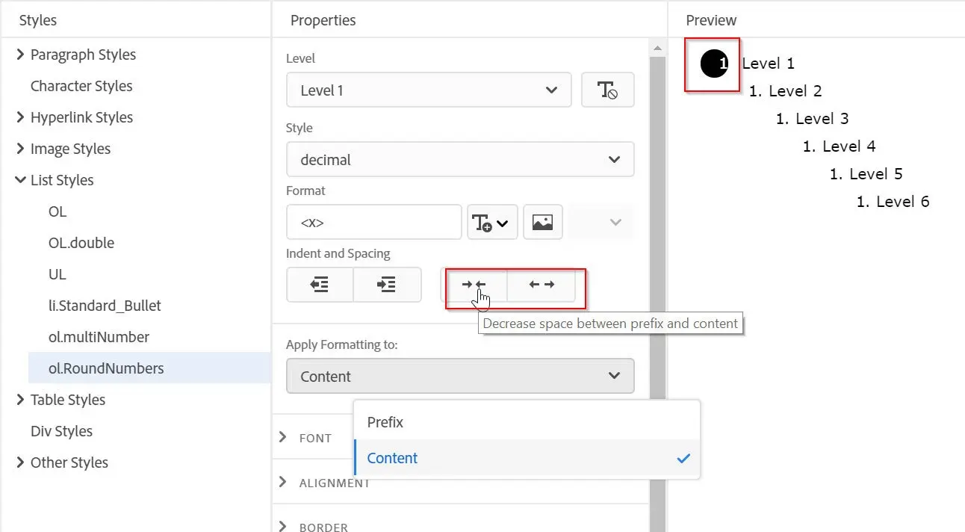
Task: Open the Apply Formatting to dropdown
Action: click(x=460, y=376)
